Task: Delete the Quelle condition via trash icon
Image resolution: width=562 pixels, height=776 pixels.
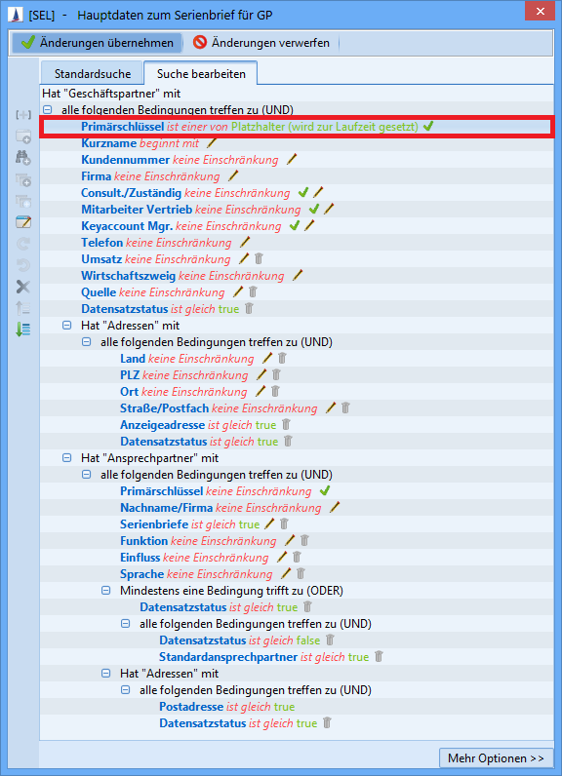Action: click(253, 292)
